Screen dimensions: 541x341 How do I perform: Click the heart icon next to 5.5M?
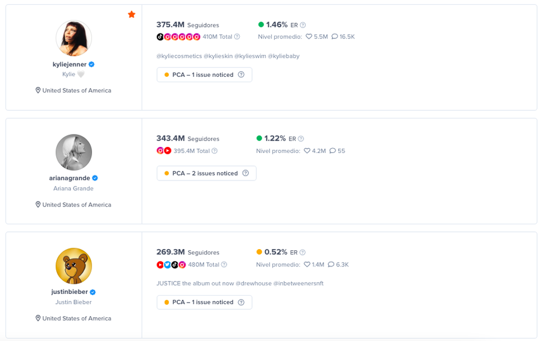pos(309,37)
